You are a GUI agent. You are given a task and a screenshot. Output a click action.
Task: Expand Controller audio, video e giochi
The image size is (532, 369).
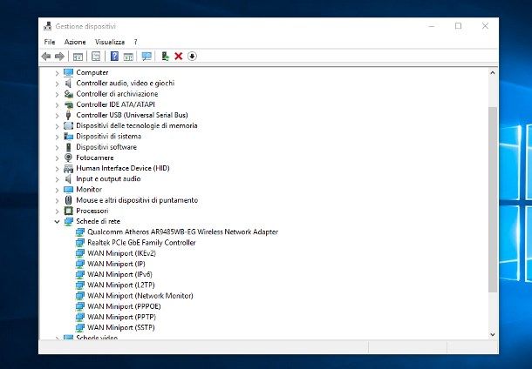57,84
